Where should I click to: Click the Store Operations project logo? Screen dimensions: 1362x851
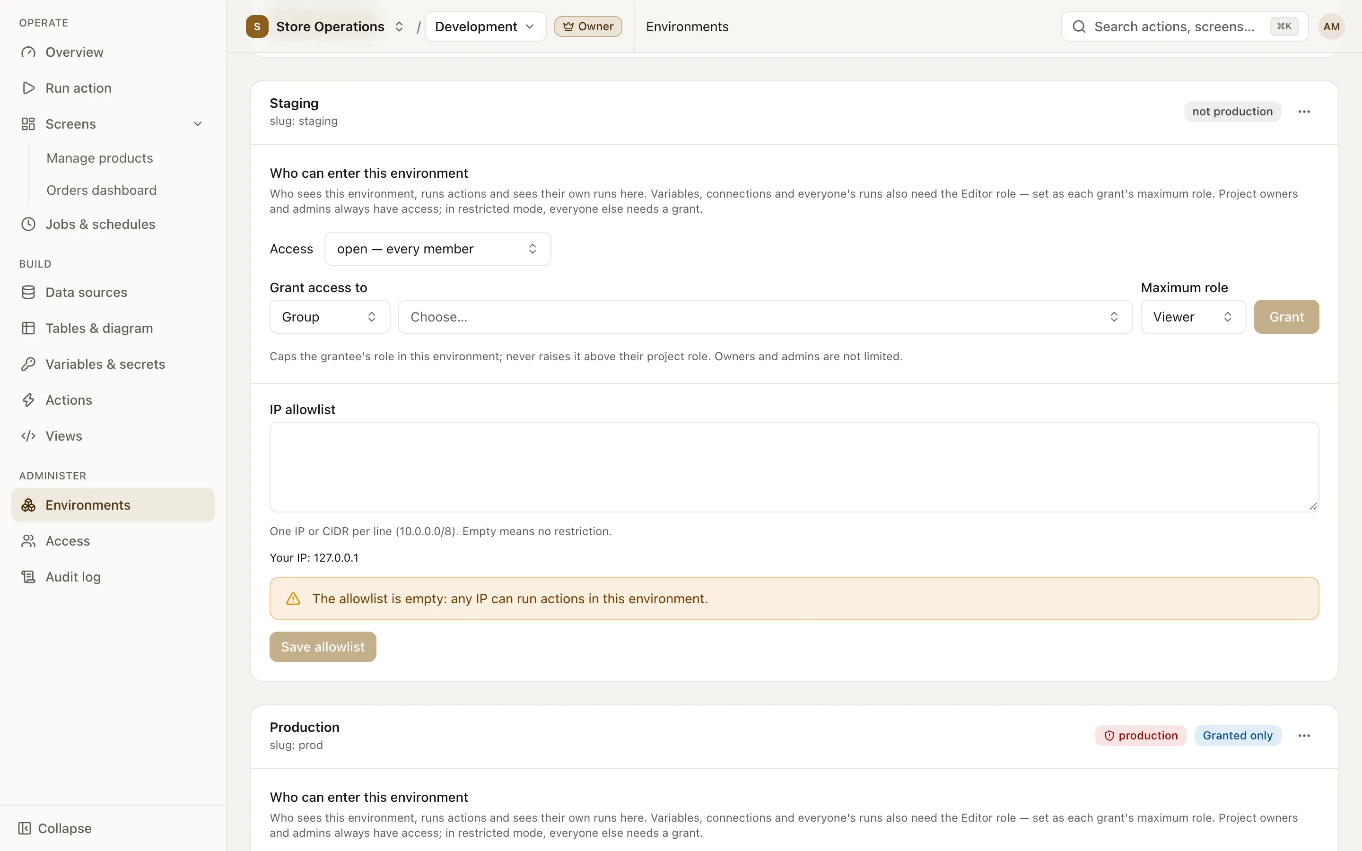pos(257,26)
